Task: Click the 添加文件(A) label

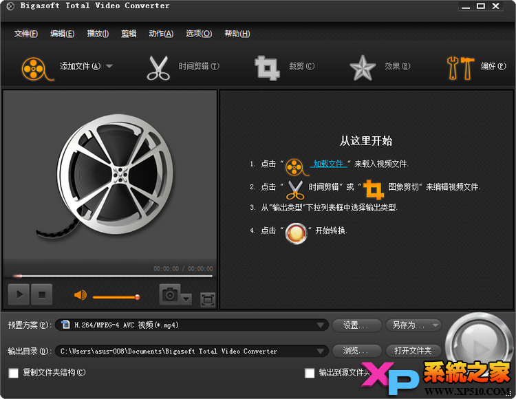Action: [x=80, y=66]
